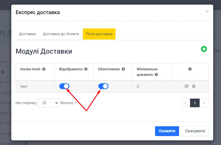The height and width of the screenshot is (145, 221).
Task: Open the per-page dropdown showing 25
Action: (x=49, y=103)
